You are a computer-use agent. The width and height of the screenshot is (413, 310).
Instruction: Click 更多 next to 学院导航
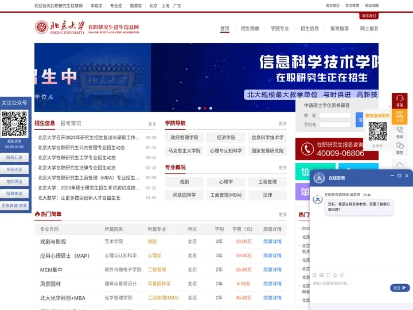pos(283,123)
